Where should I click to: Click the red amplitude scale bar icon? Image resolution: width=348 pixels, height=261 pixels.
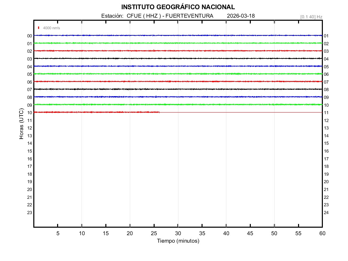[39, 28]
